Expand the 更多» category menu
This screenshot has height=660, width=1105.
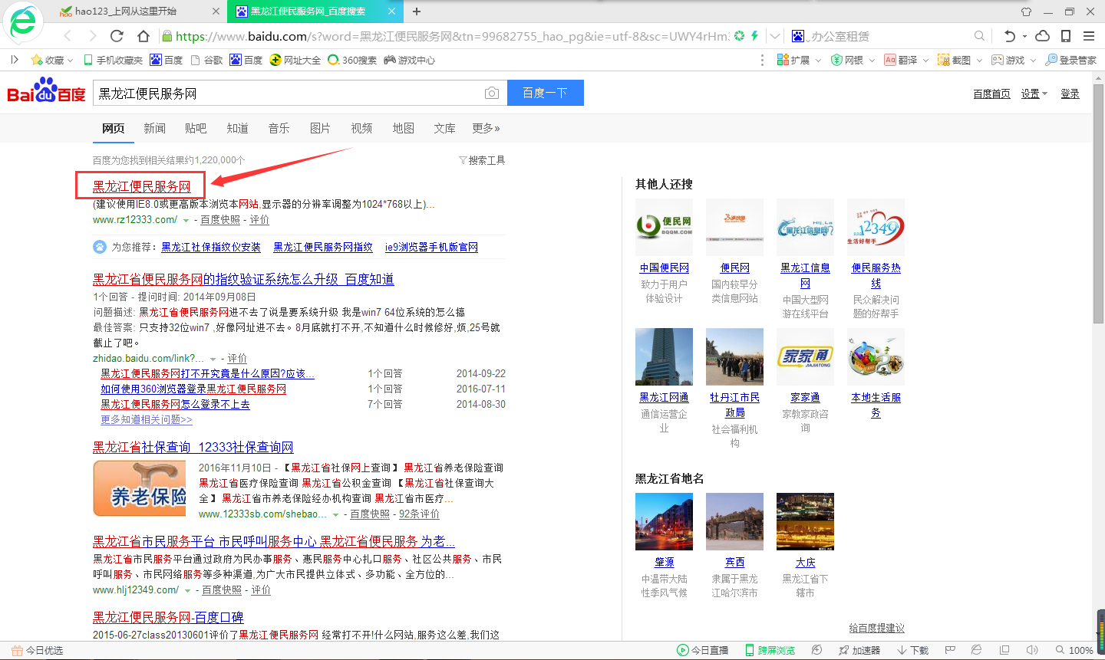486,128
